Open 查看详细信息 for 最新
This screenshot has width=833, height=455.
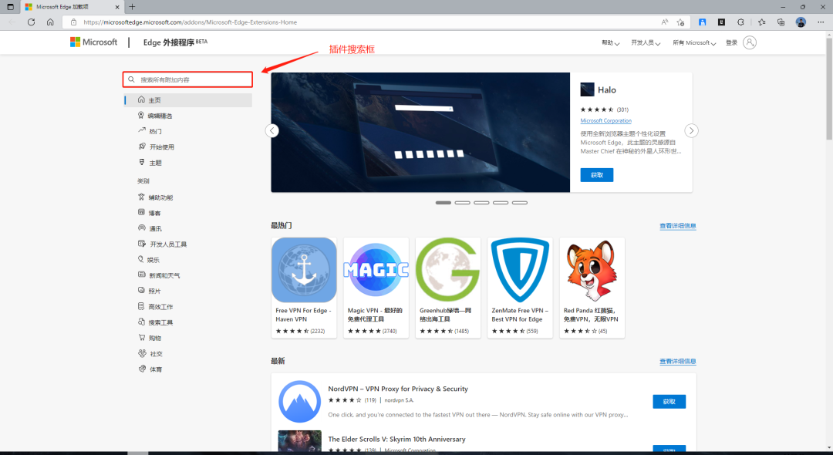[677, 362]
